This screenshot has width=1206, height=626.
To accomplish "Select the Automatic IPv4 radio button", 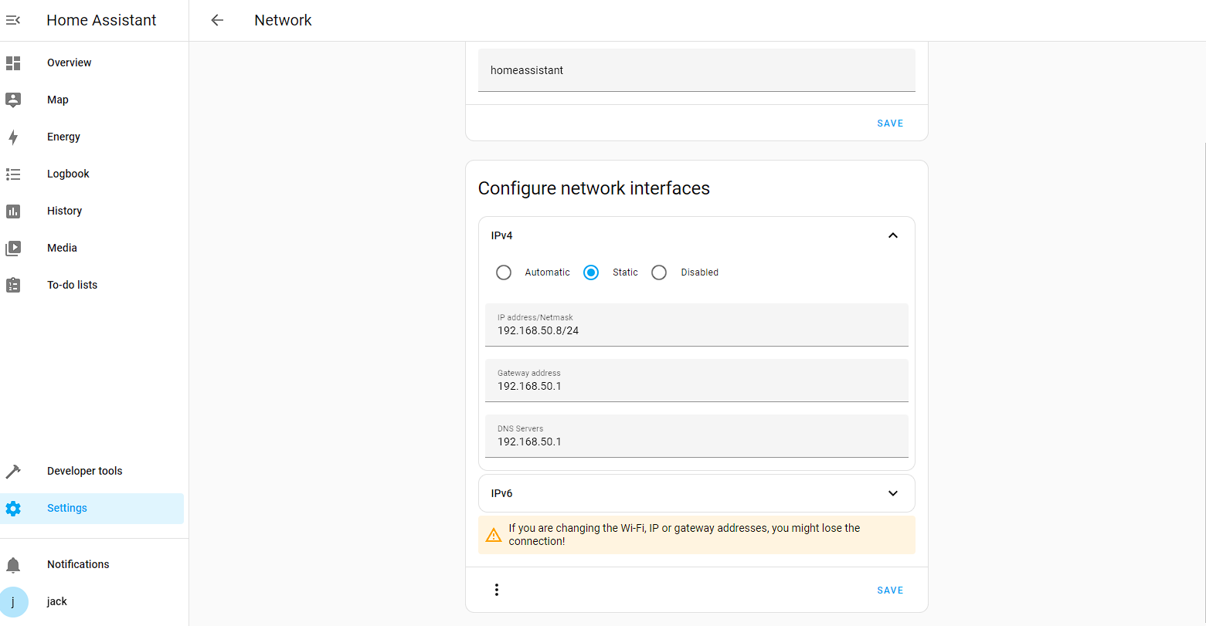I will tap(504, 272).
